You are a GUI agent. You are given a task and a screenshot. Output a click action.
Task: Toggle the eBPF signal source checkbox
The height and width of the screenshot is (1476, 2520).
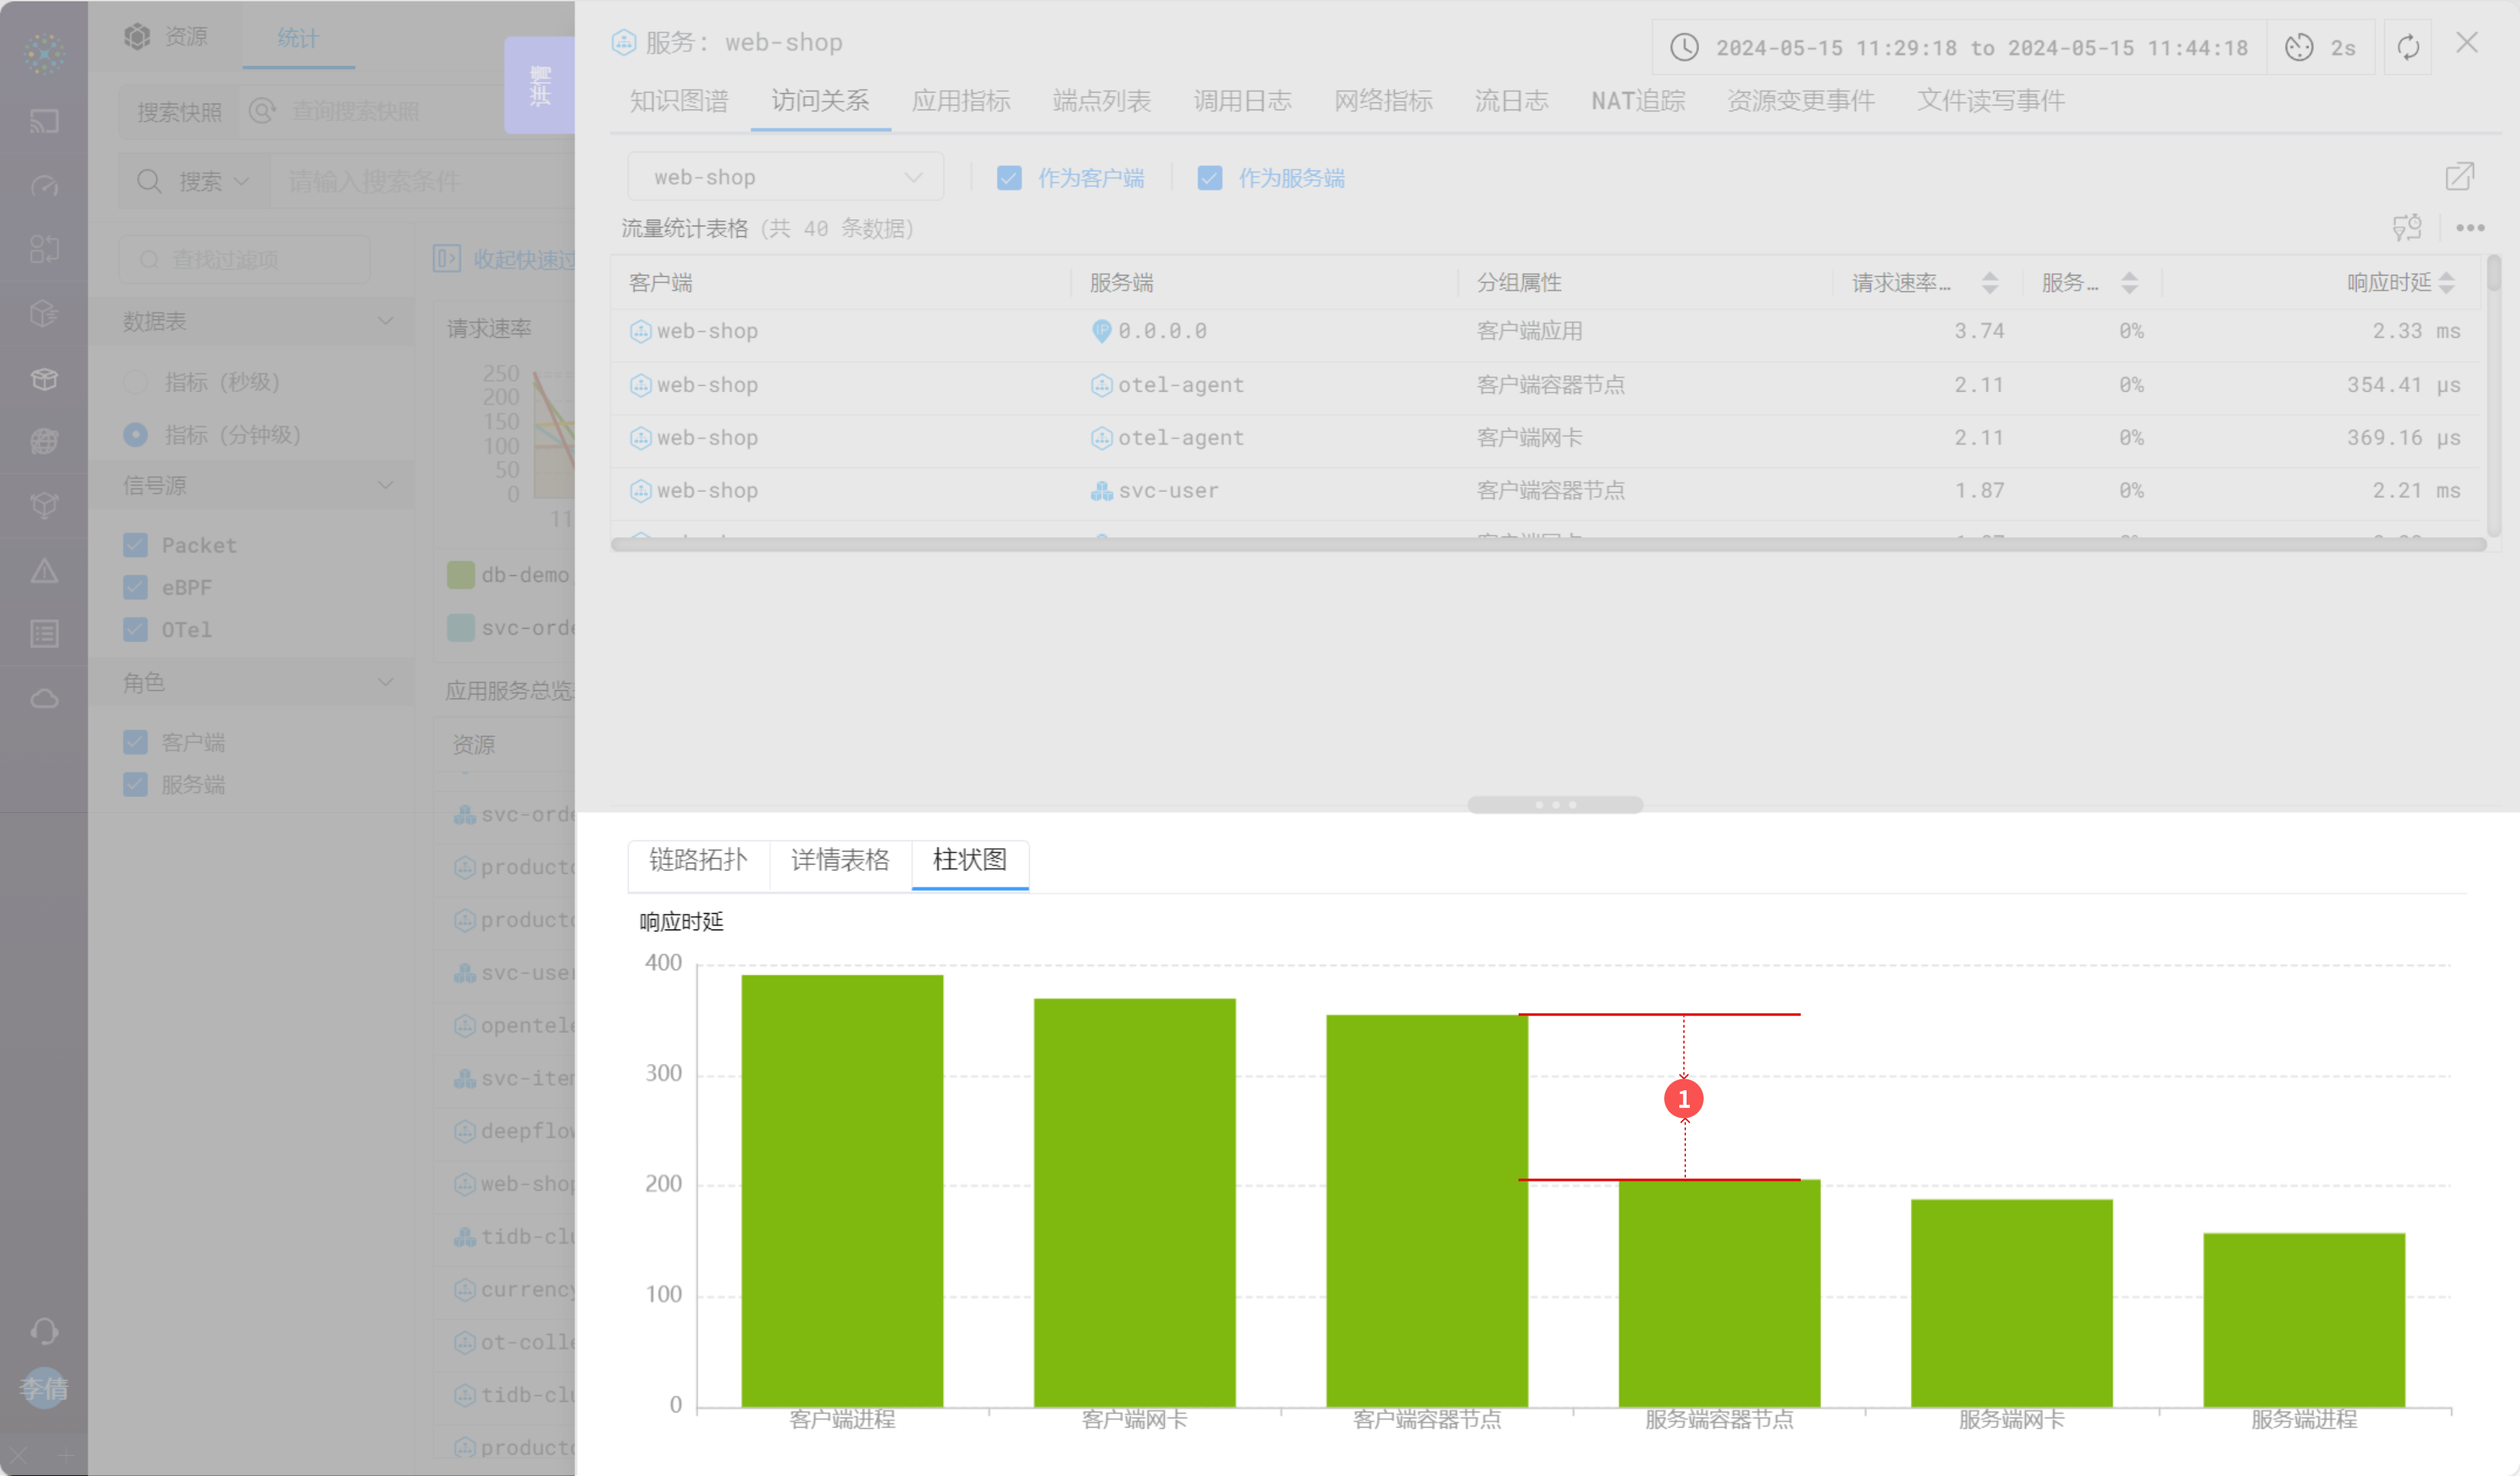tap(136, 588)
